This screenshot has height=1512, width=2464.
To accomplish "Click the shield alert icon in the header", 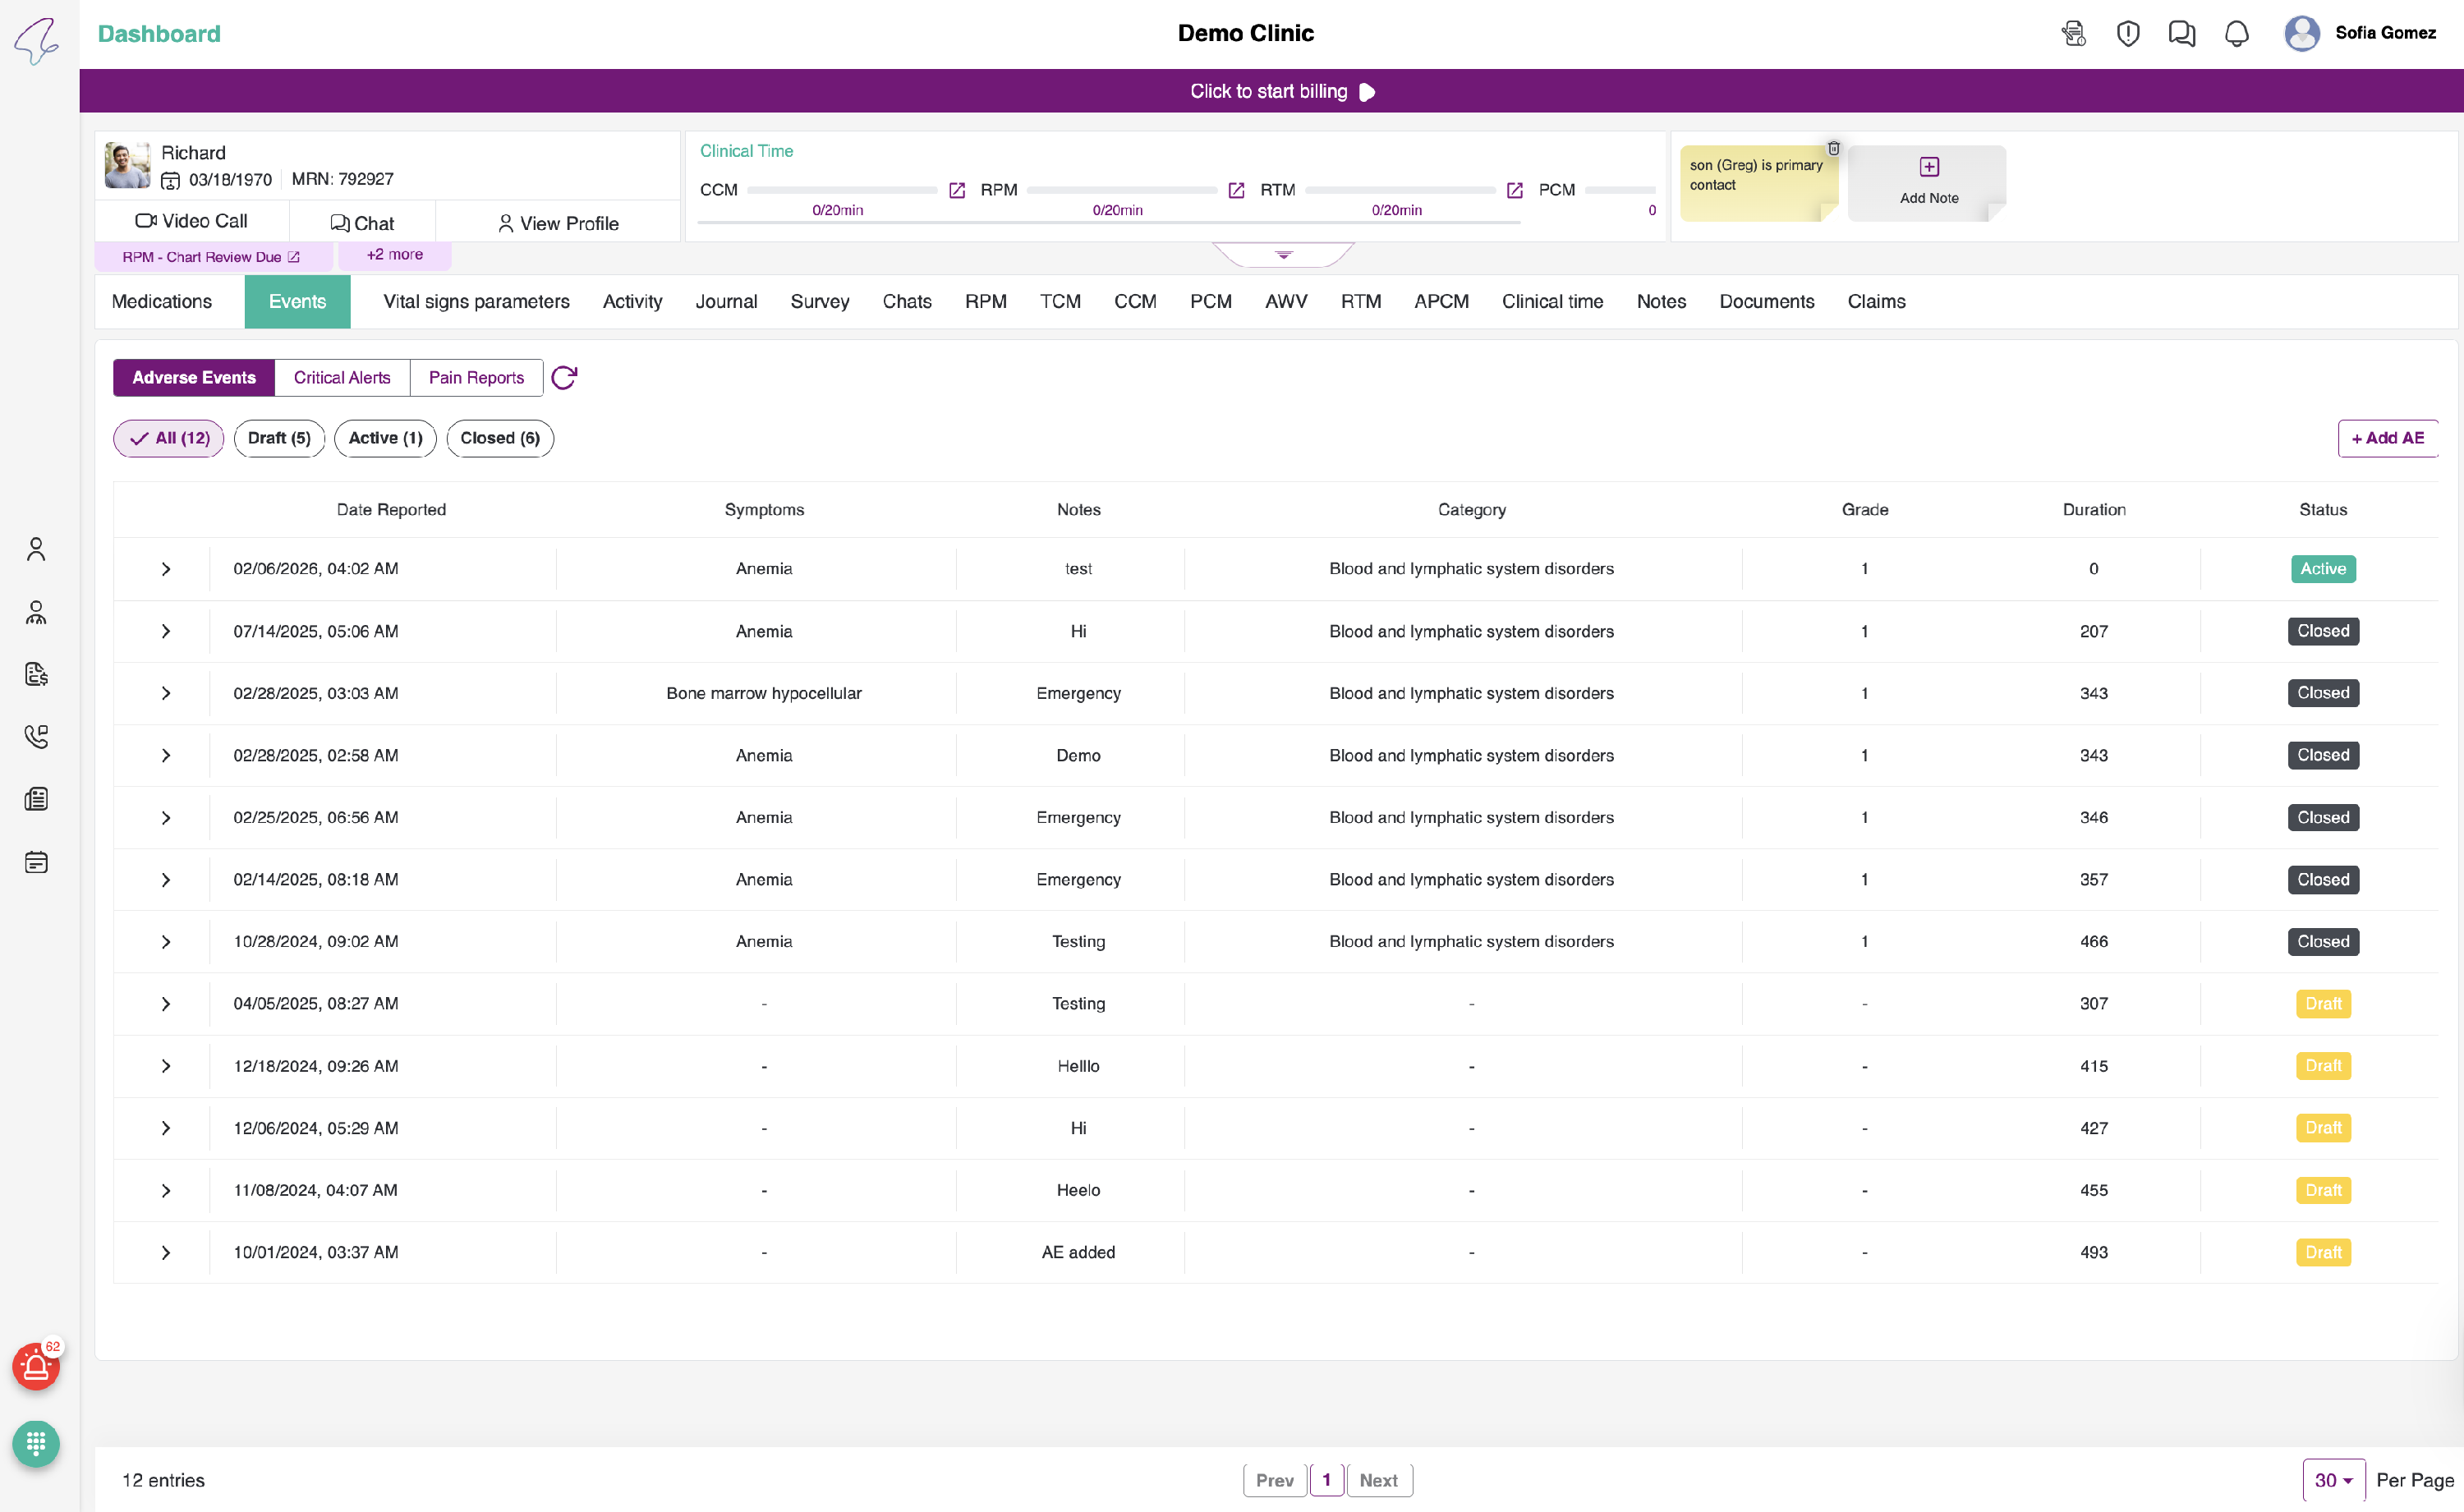I will 2127,34.
